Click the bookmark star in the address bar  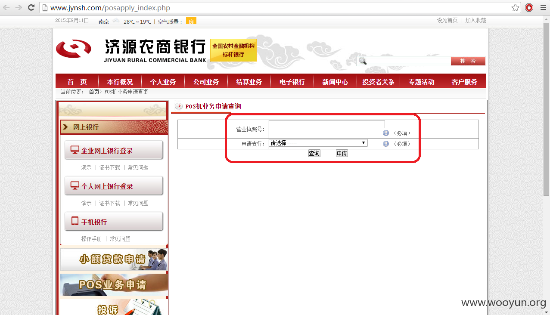pyautogui.click(x=515, y=7)
